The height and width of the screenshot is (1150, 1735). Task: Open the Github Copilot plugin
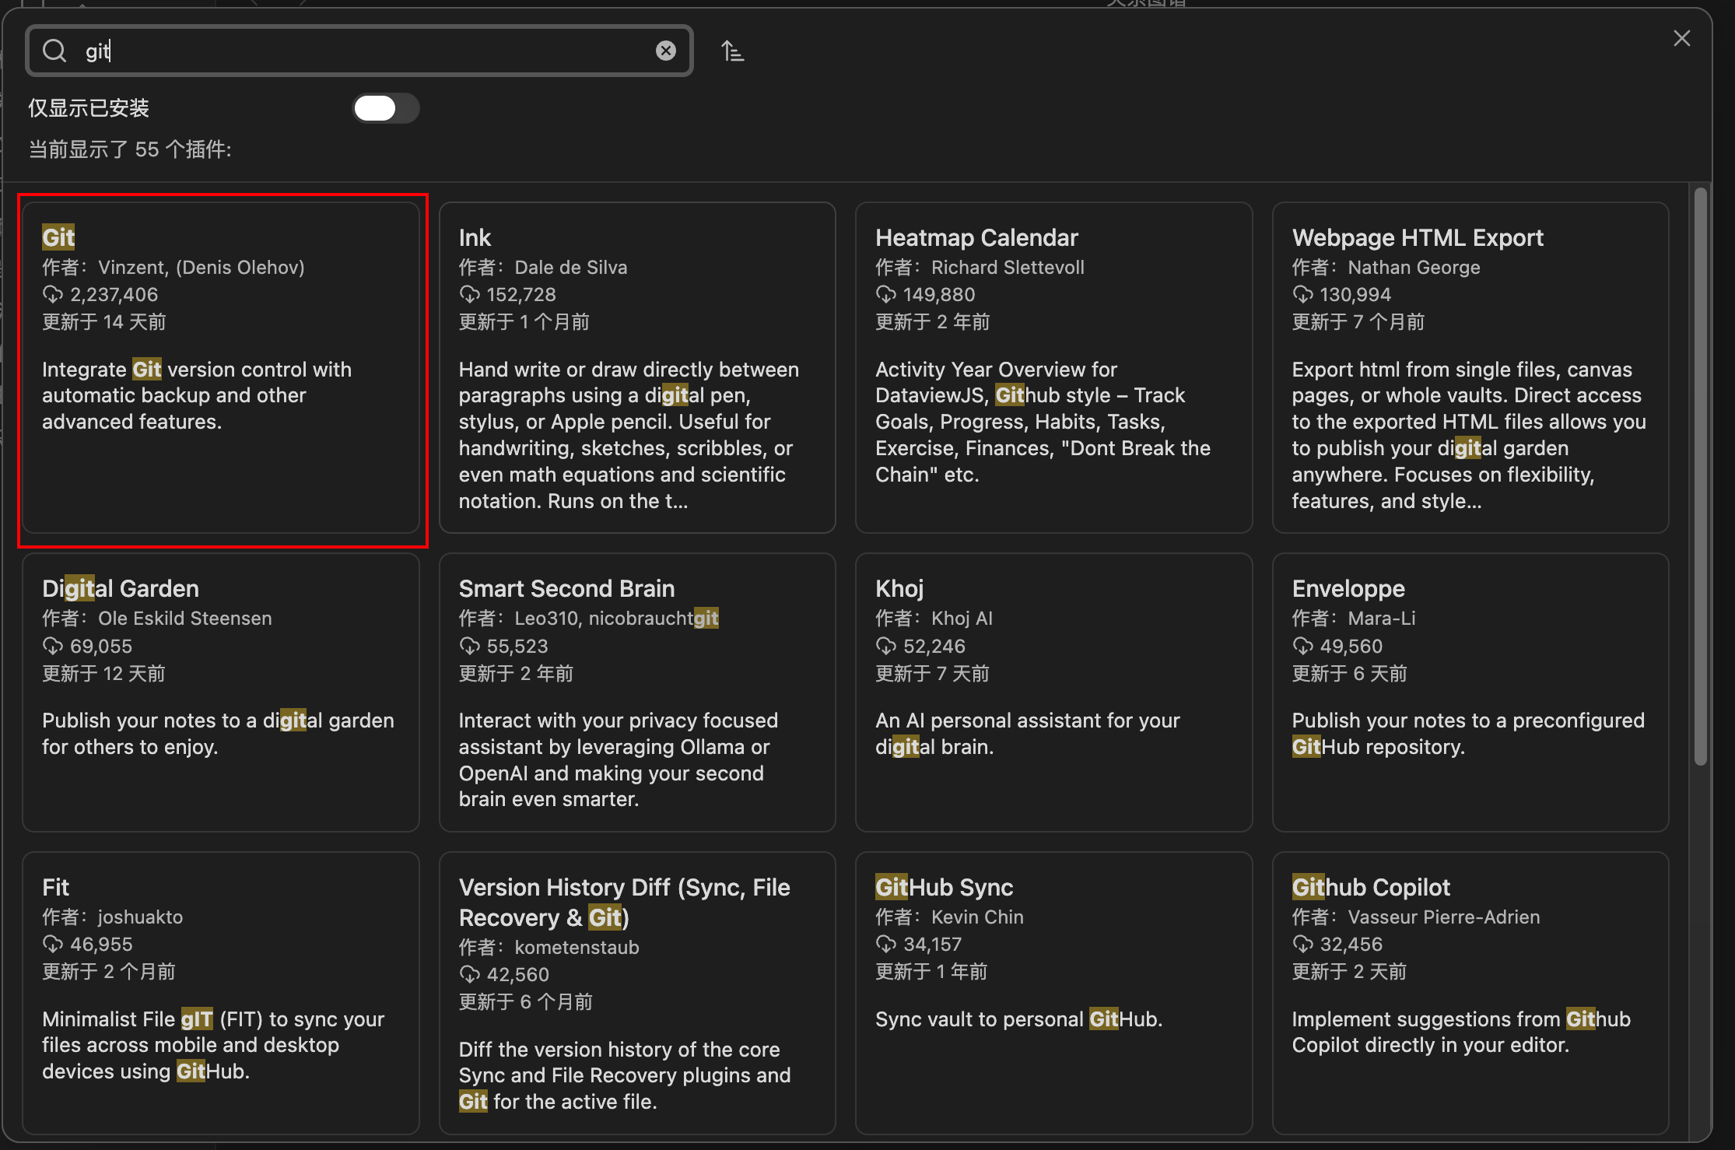click(1470, 993)
